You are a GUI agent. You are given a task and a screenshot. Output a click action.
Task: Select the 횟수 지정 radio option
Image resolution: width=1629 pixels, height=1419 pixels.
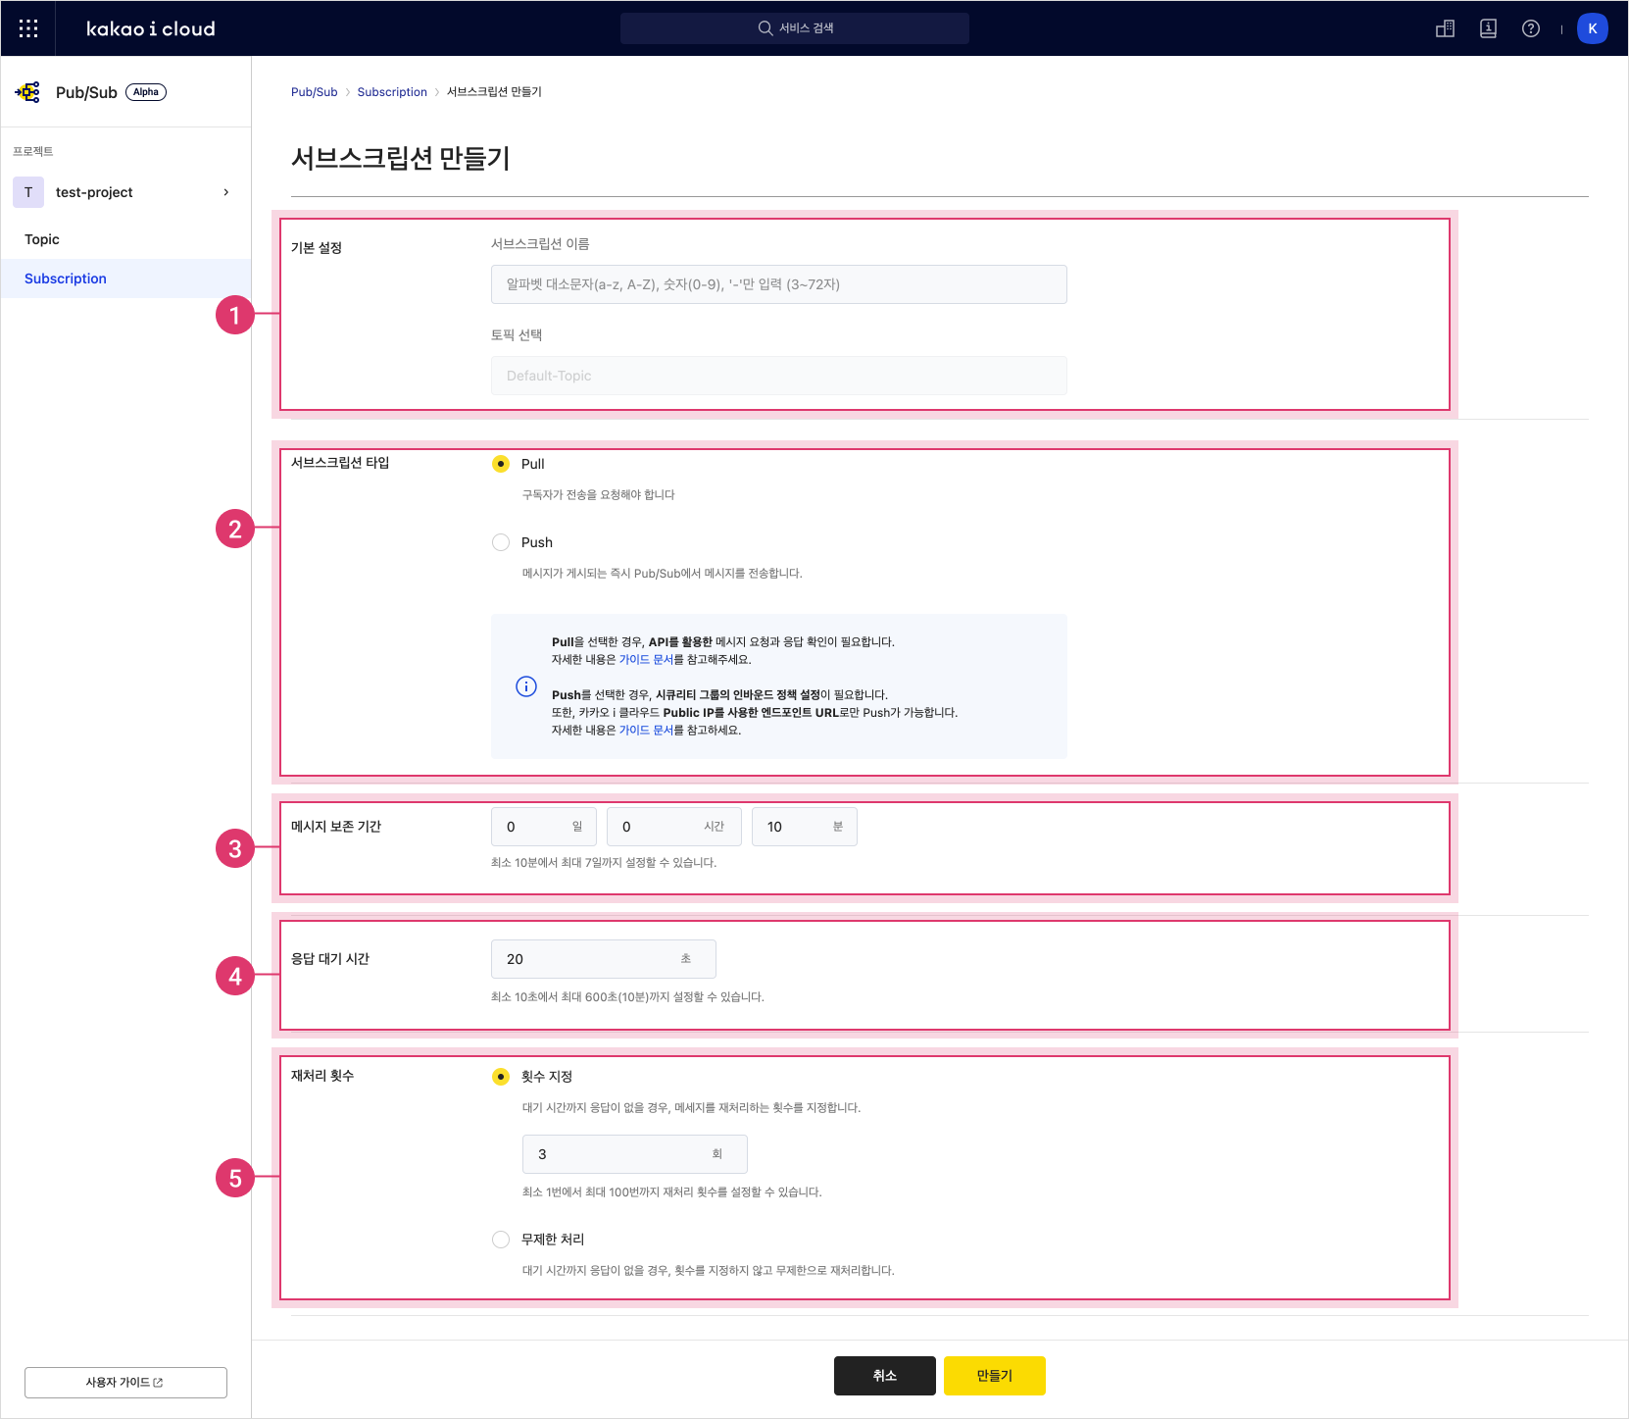[x=501, y=1077]
